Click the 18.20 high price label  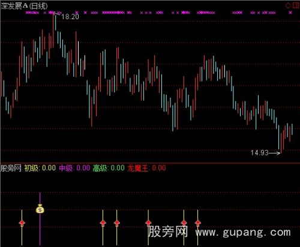(x=70, y=17)
